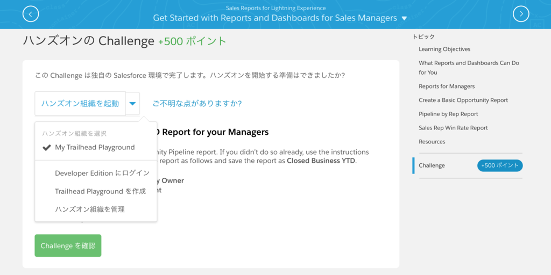Open Reports for Managers topic
The image size is (551, 275).
point(447,86)
